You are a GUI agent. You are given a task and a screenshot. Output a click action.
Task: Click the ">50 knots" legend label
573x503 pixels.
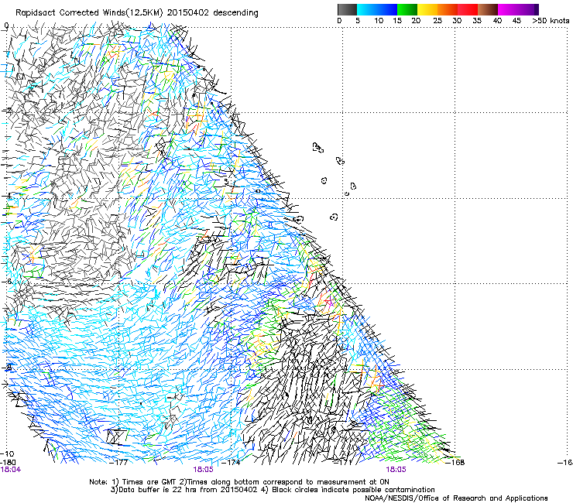point(551,21)
